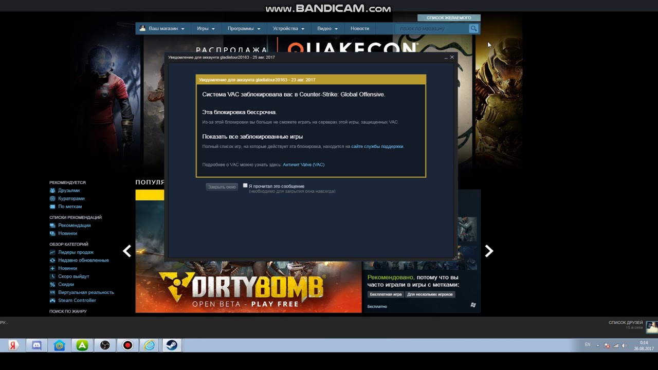
Task: Click the Steam Controller gamepad icon
Action: click(52, 300)
